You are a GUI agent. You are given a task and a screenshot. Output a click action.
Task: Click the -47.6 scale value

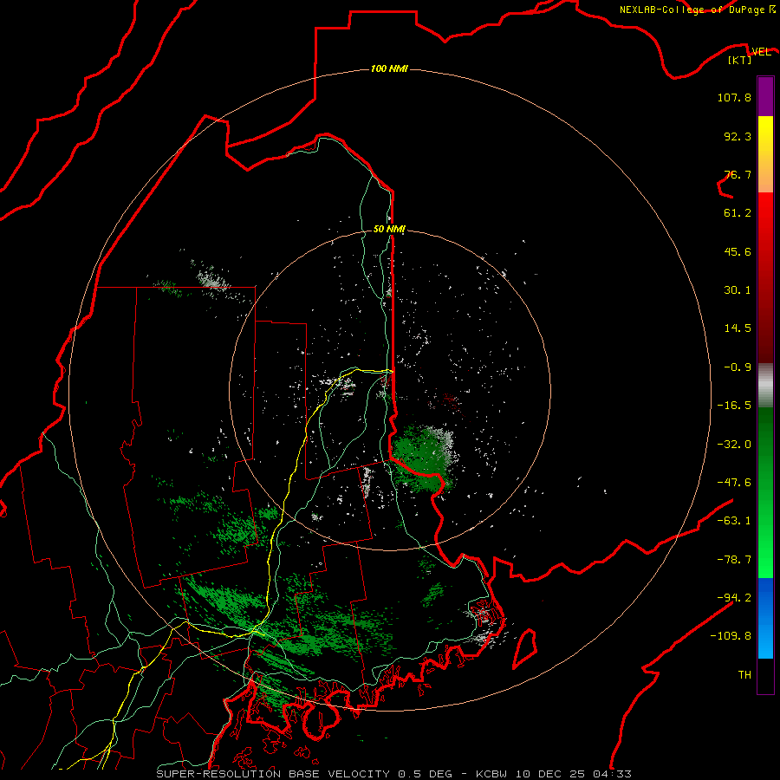(x=734, y=483)
